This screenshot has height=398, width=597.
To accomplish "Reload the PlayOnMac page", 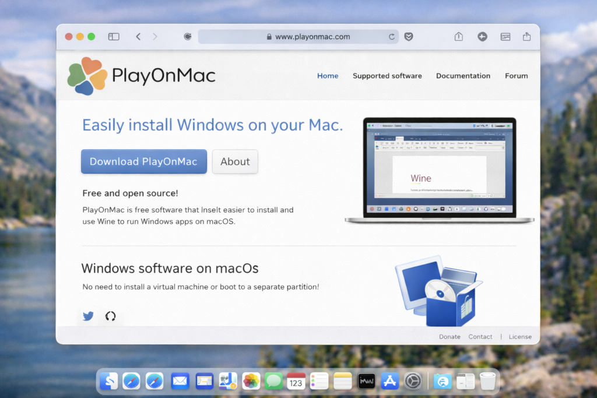I will point(392,36).
